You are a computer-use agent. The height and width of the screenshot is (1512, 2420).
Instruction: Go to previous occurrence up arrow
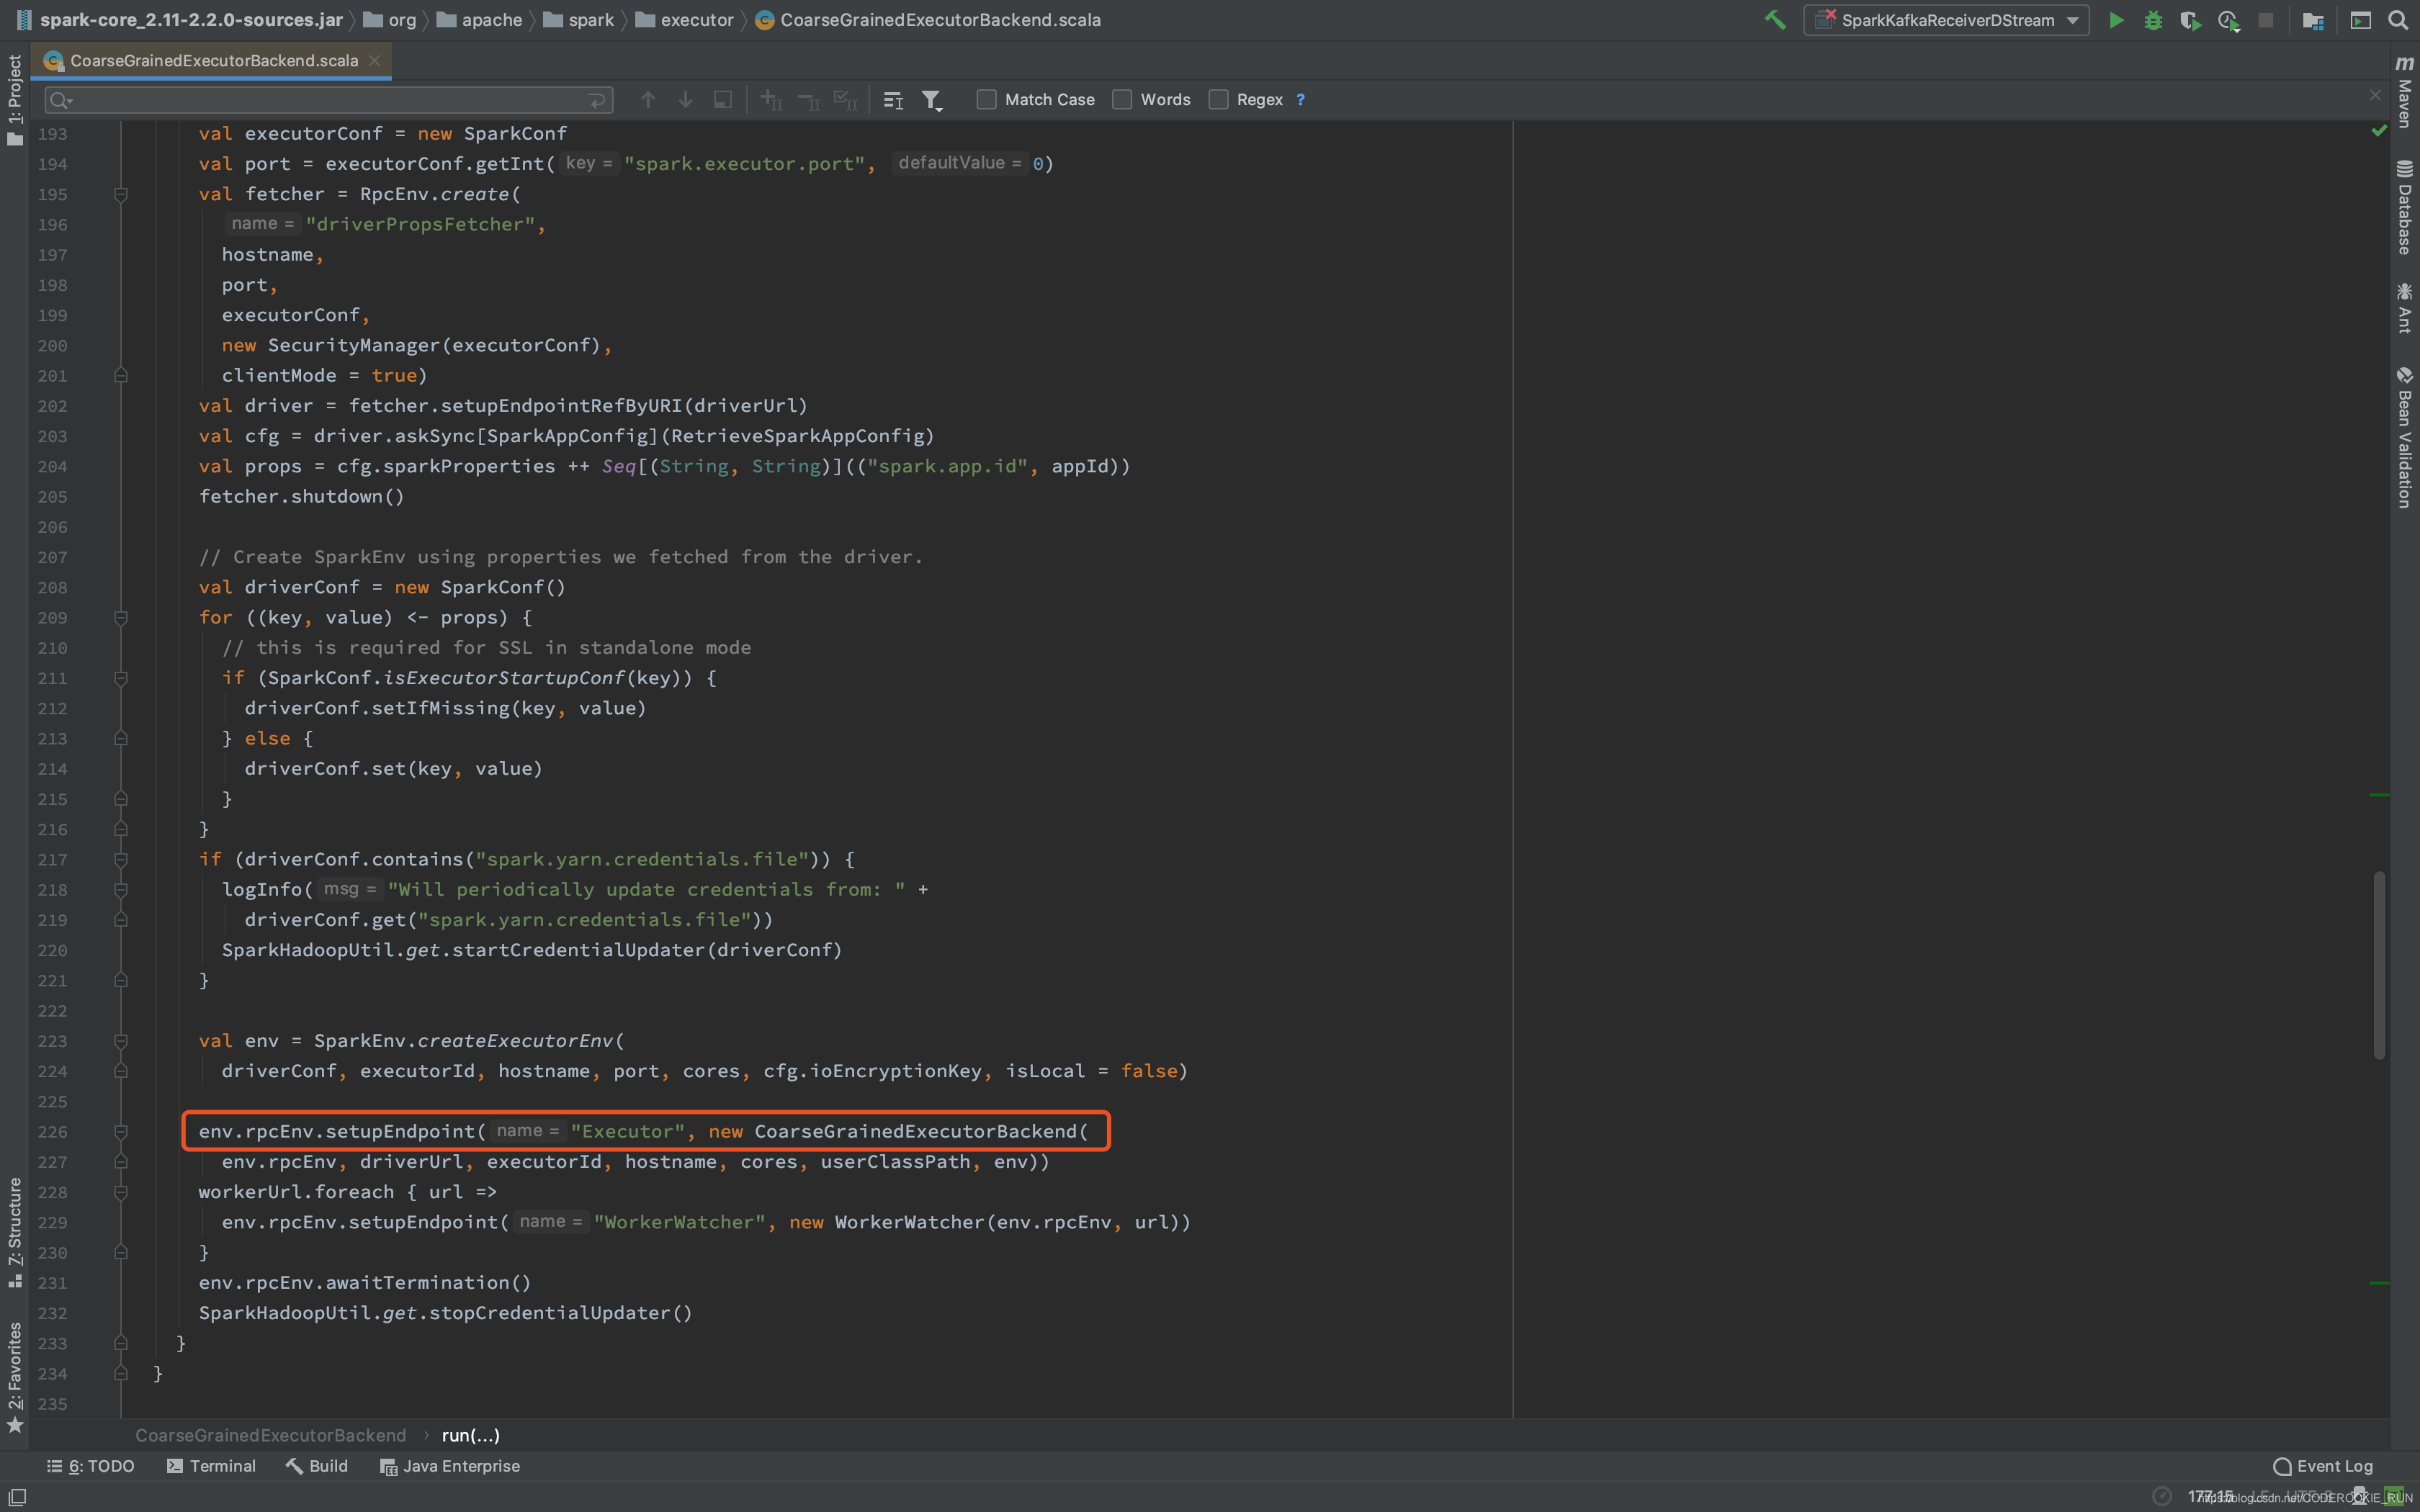(648, 100)
